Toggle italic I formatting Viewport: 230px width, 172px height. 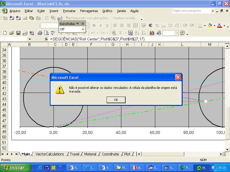click(x=100, y=26)
